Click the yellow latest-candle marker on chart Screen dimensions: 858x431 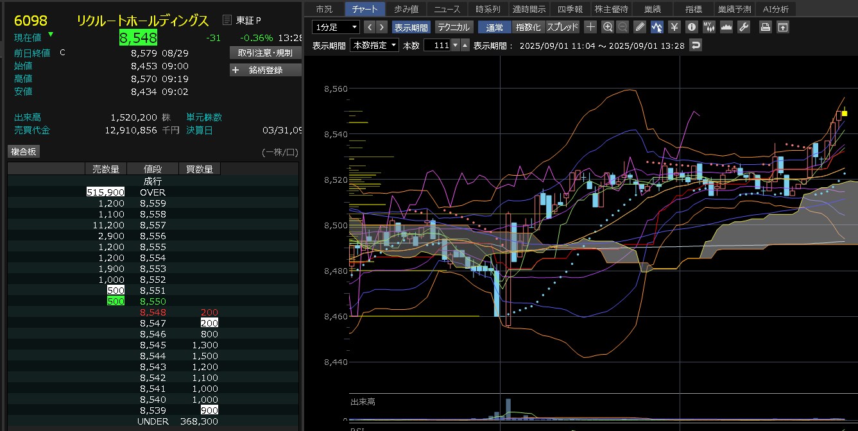(845, 114)
